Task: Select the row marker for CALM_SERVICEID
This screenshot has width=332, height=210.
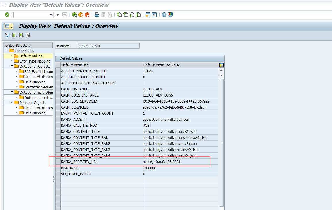Action: coord(58,107)
